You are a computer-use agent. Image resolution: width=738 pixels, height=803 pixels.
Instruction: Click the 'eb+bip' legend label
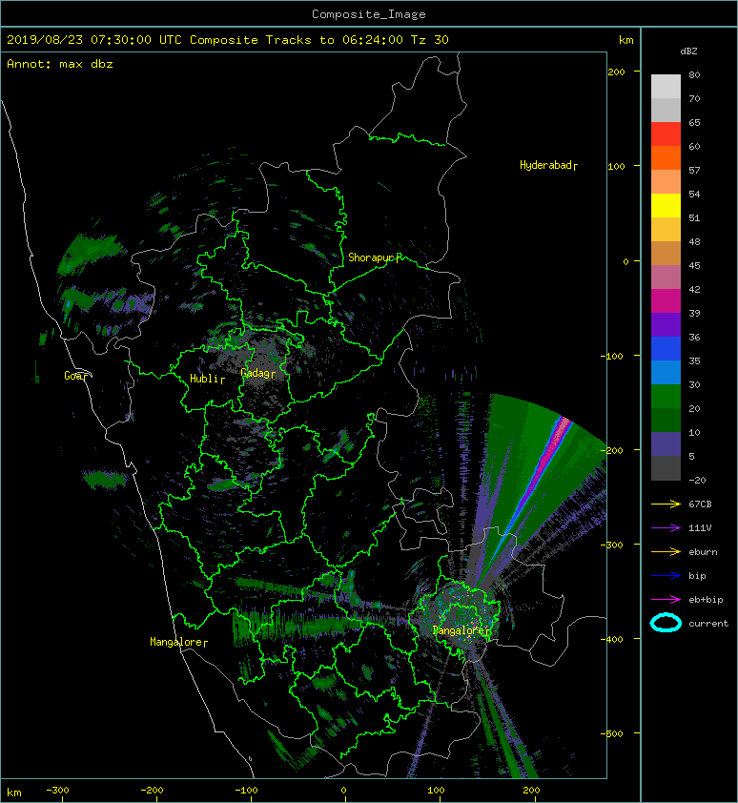point(706,600)
